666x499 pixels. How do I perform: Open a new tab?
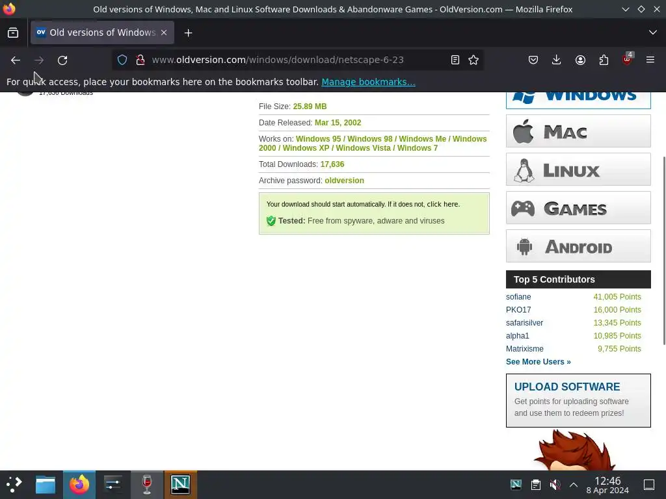coord(188,32)
